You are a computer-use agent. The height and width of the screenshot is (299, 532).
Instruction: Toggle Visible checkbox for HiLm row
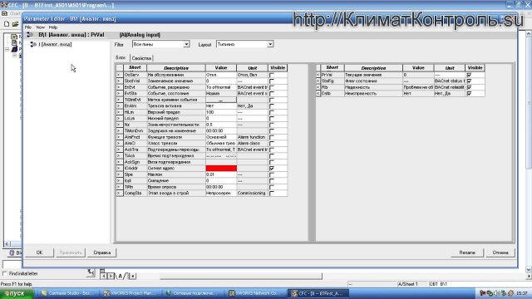(x=272, y=112)
